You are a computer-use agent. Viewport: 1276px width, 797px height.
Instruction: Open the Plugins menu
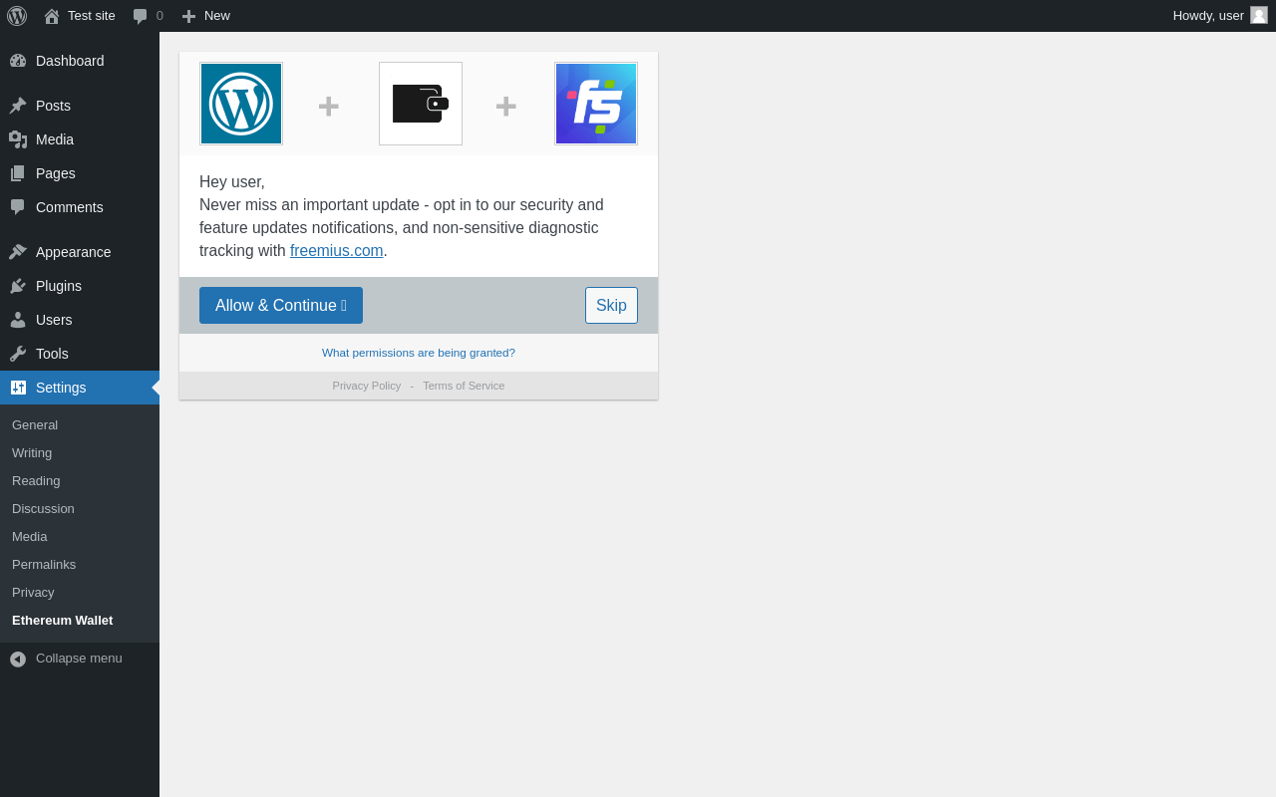(x=80, y=286)
